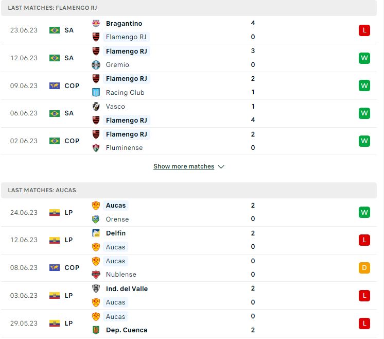The height and width of the screenshot is (339, 384).
Task: Expand Show more matches chevron arrow
Action: [x=221, y=167]
